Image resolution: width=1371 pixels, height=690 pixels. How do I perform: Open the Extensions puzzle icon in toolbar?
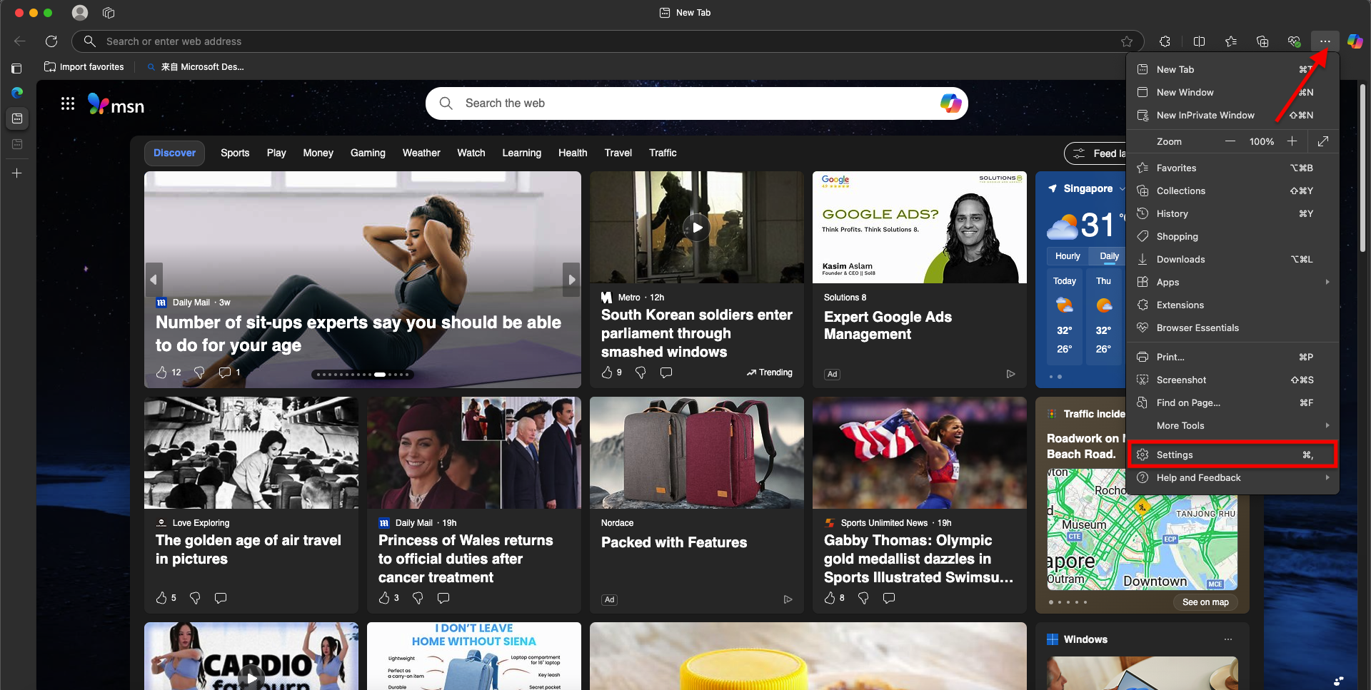point(1165,41)
